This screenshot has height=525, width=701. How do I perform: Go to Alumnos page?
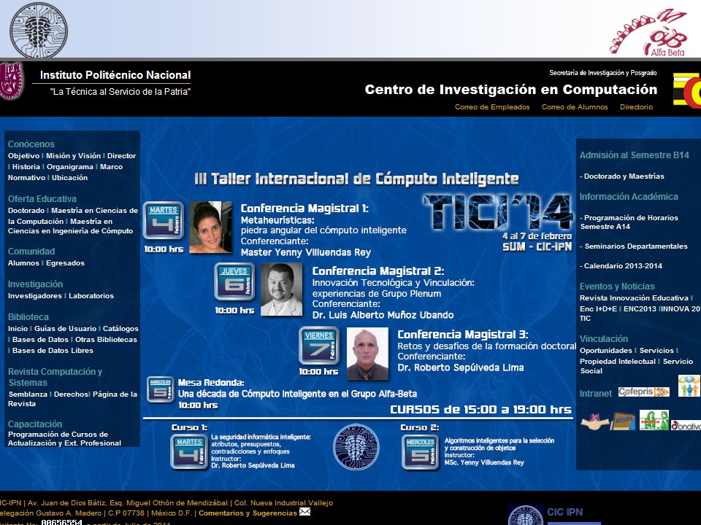[x=23, y=263]
